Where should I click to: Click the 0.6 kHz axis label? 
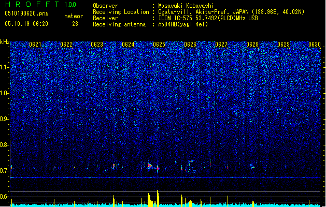tap(5, 197)
